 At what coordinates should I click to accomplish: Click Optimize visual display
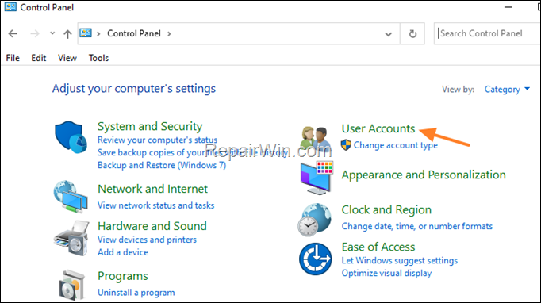point(386,274)
